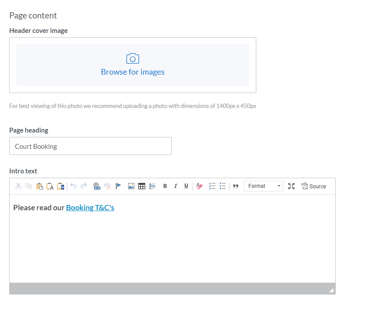Toggle bold formatting

(x=165, y=186)
